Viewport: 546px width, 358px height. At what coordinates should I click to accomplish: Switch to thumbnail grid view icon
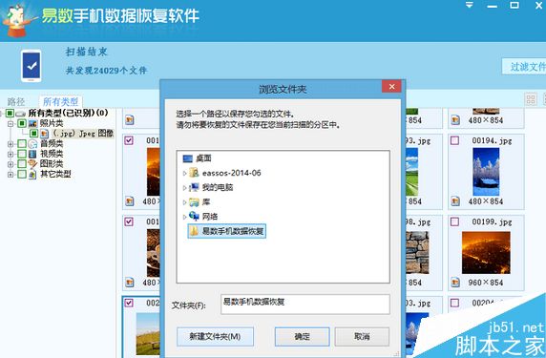[x=531, y=99]
